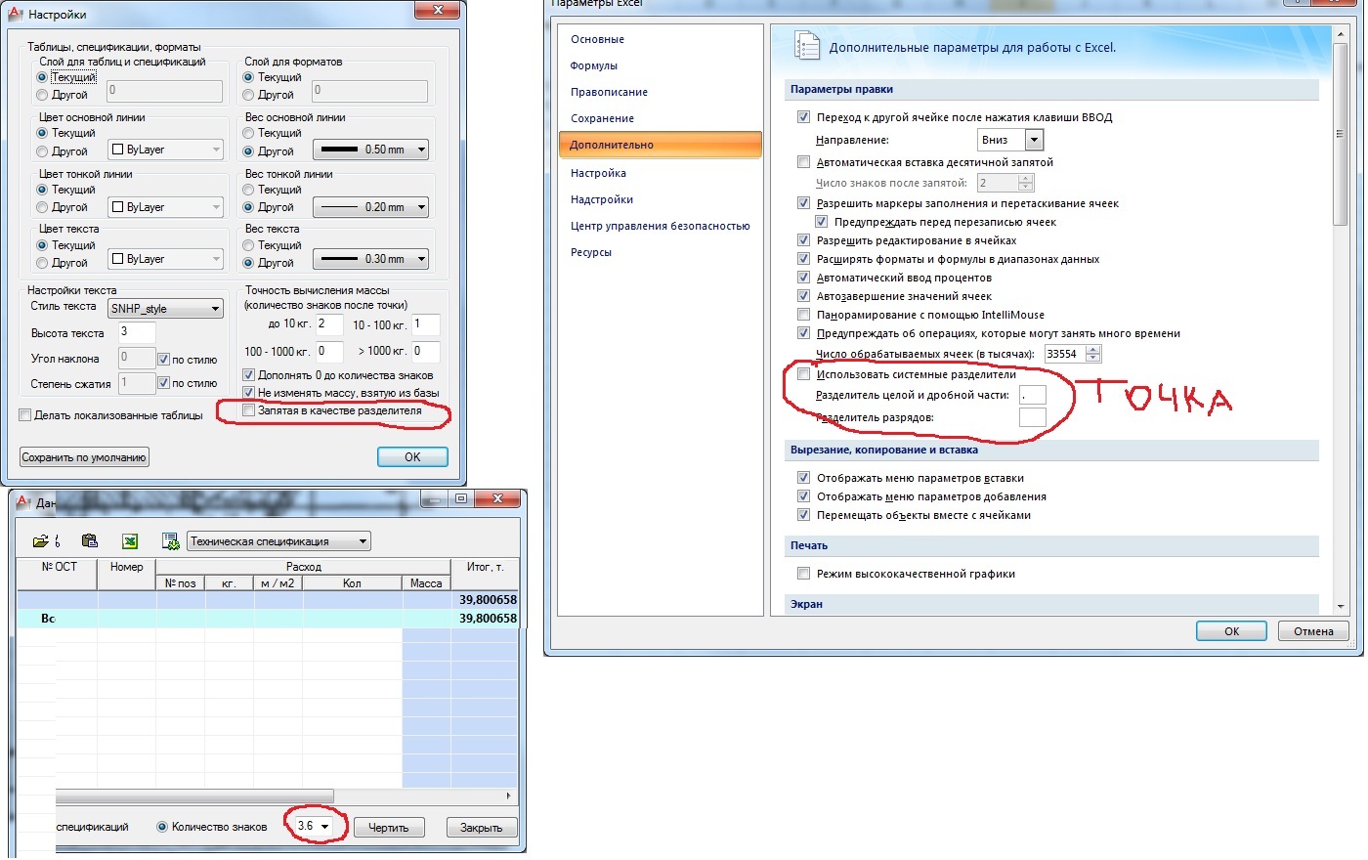Expand the 'Техническая спецификация' dropdown

coord(363,541)
